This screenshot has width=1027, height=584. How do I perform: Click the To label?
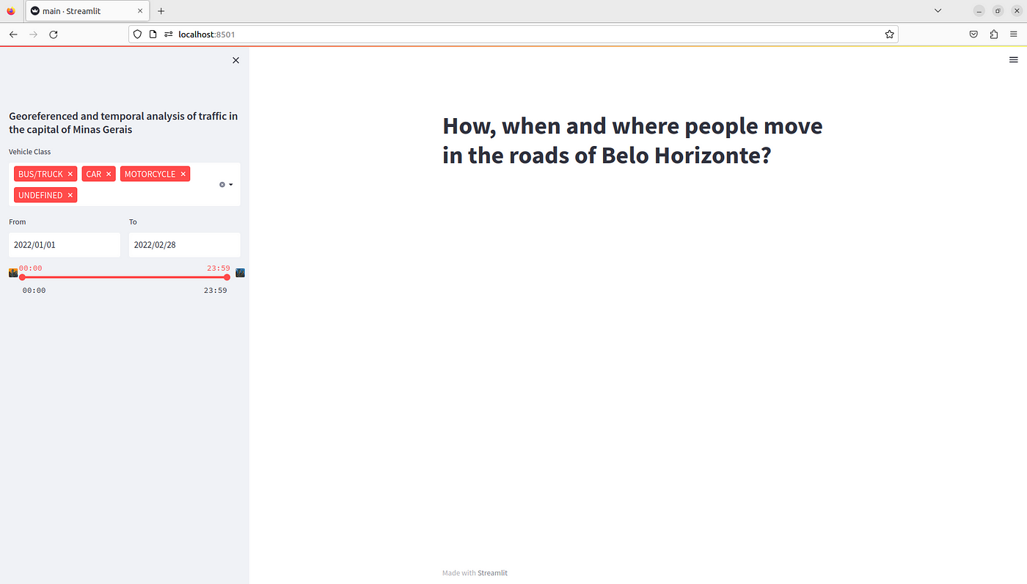[134, 222]
